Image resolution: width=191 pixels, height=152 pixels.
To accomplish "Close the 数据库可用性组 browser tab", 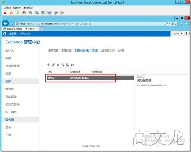I will coord(37,29).
